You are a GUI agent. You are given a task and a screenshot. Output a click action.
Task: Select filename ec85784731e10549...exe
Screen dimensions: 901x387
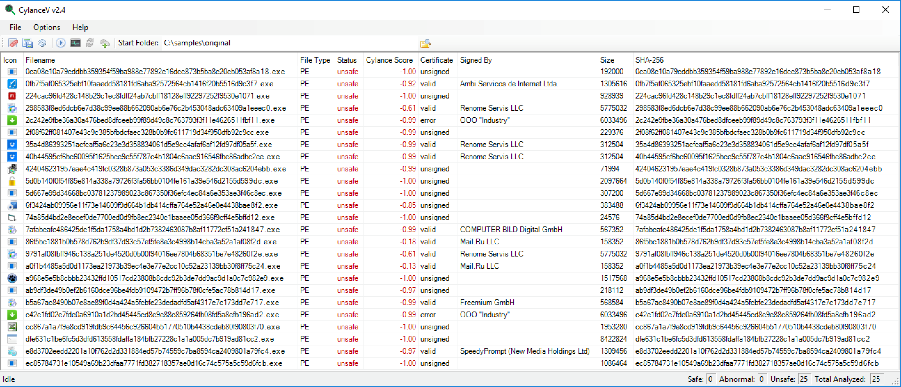coord(154,363)
